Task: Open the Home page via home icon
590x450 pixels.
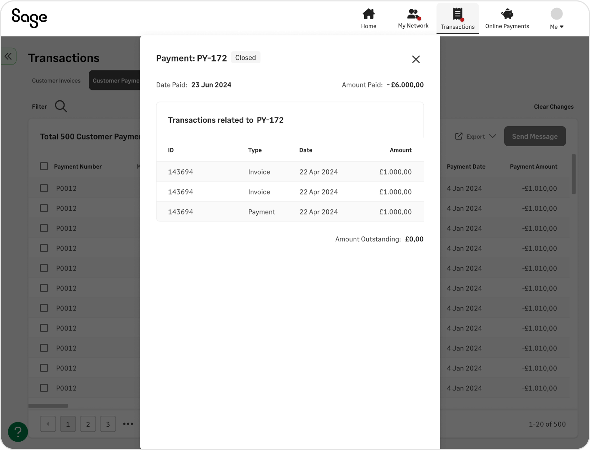Action: [368, 17]
